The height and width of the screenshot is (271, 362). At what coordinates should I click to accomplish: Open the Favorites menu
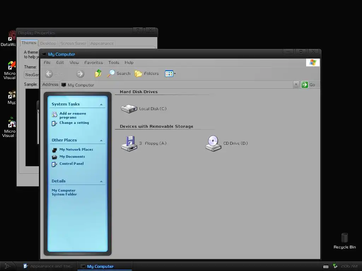point(93,62)
